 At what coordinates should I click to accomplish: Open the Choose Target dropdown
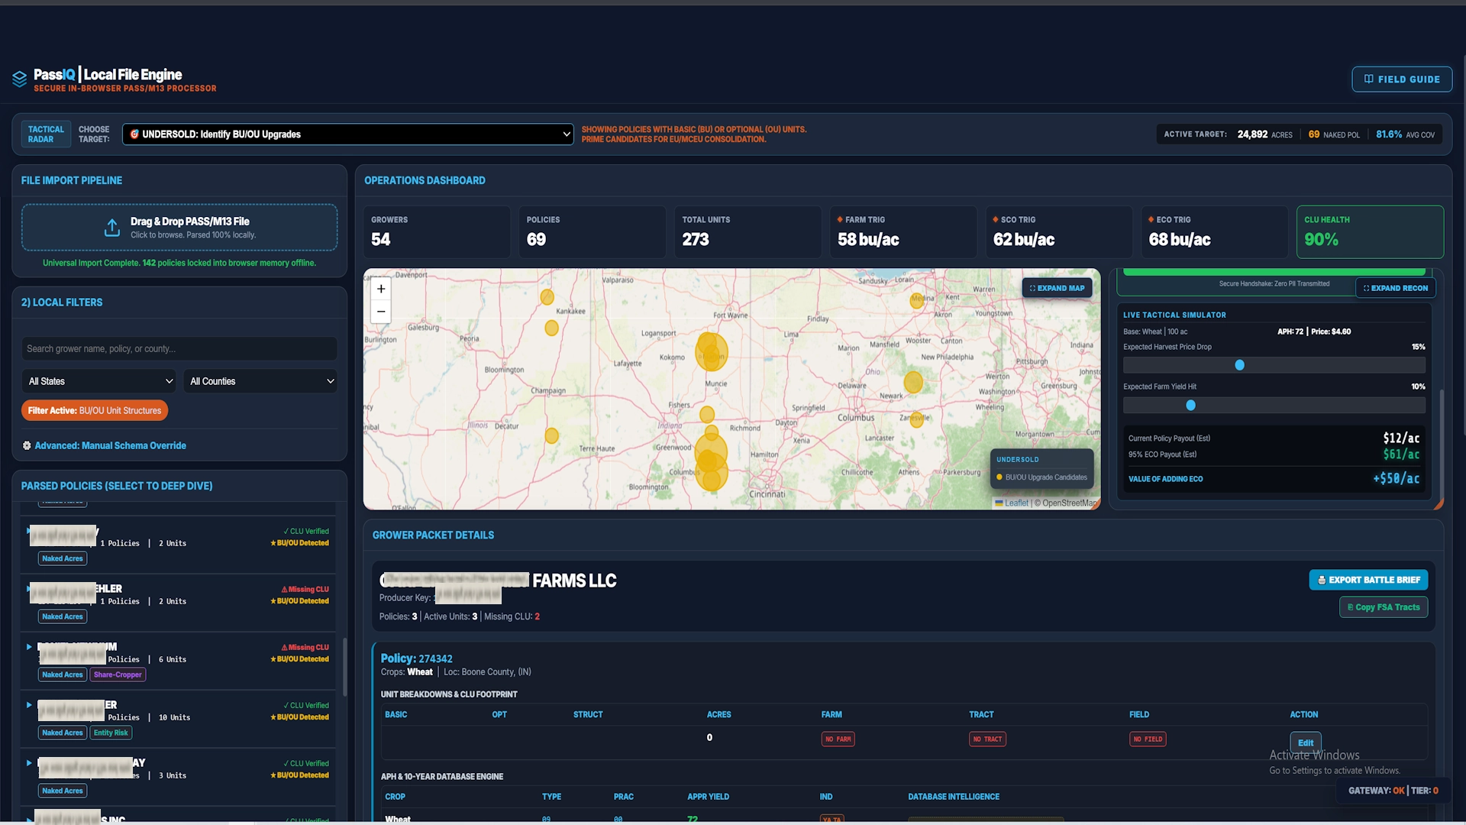(348, 134)
